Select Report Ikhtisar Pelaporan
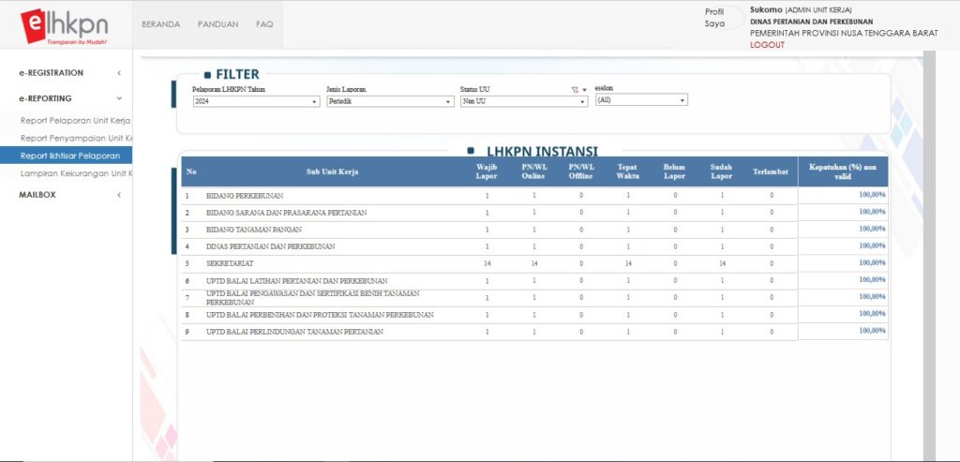 point(70,156)
